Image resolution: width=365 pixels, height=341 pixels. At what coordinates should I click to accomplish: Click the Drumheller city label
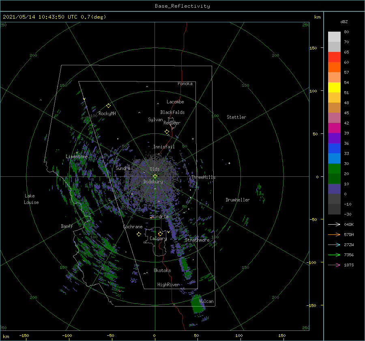[238, 200]
